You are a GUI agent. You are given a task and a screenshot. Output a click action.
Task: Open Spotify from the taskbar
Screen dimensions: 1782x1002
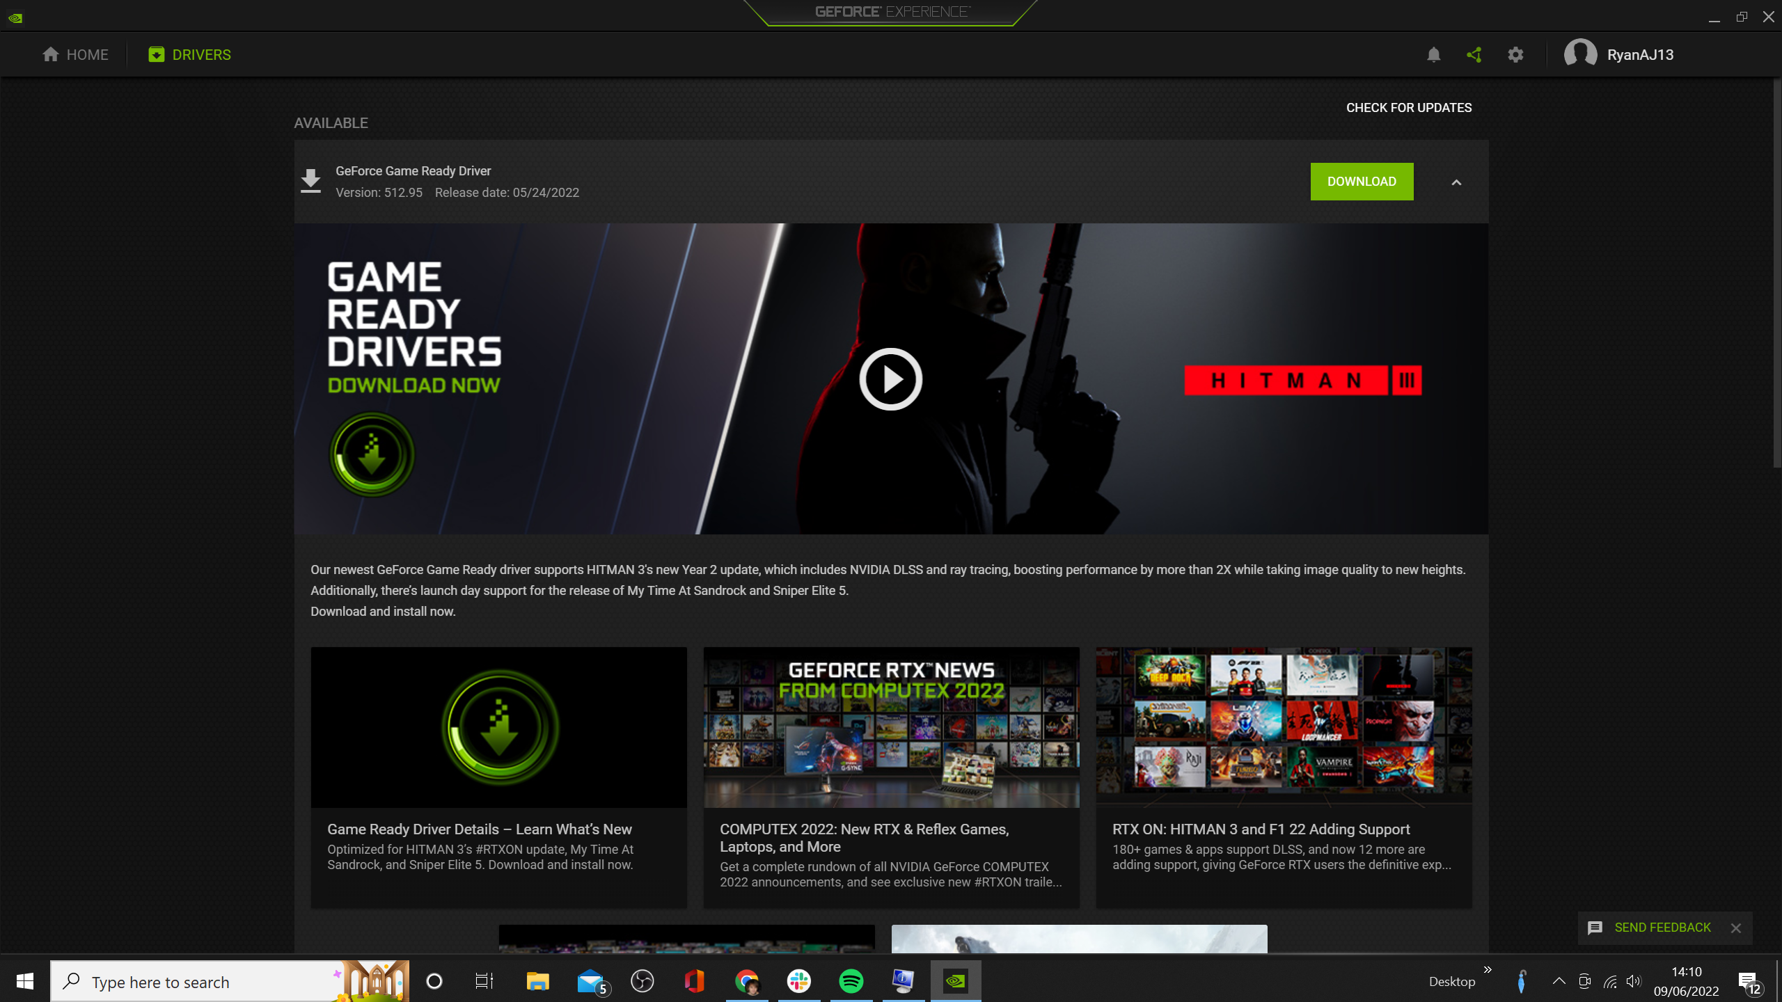[x=851, y=981]
